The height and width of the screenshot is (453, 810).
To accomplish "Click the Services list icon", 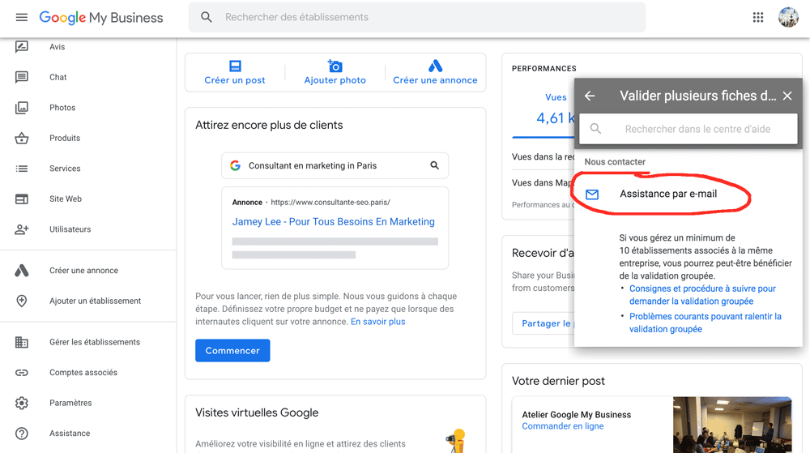I will click(x=22, y=169).
